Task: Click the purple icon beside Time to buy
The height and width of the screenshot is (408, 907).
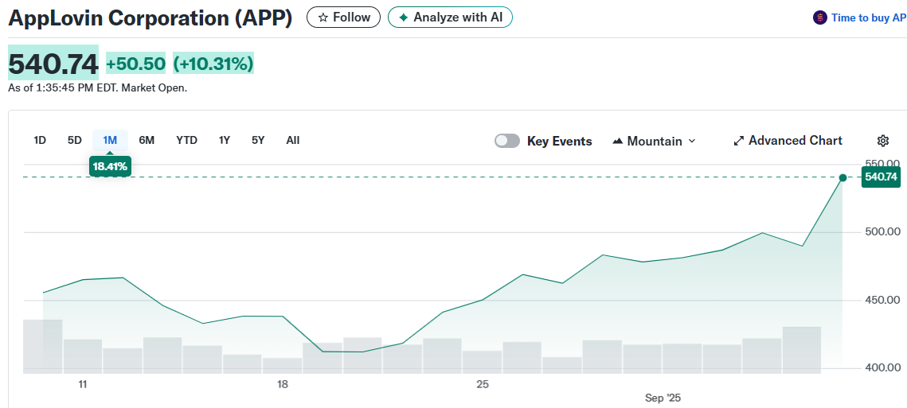Action: tap(819, 18)
